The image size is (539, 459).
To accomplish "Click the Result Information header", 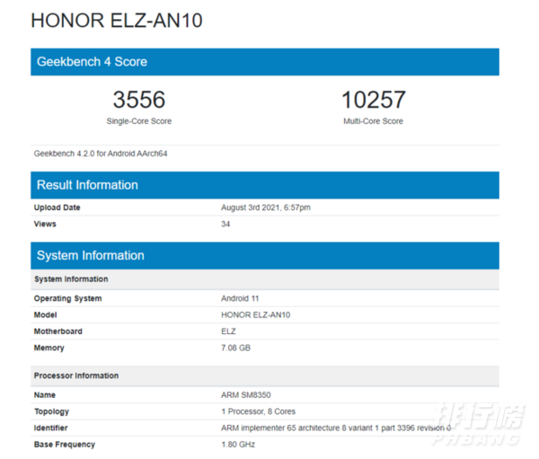I will coord(265,185).
